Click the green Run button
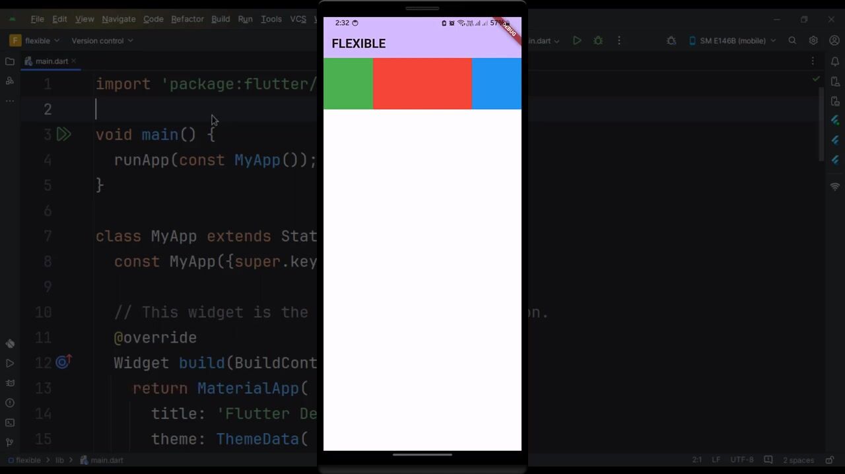The height and width of the screenshot is (474, 845). point(577,40)
